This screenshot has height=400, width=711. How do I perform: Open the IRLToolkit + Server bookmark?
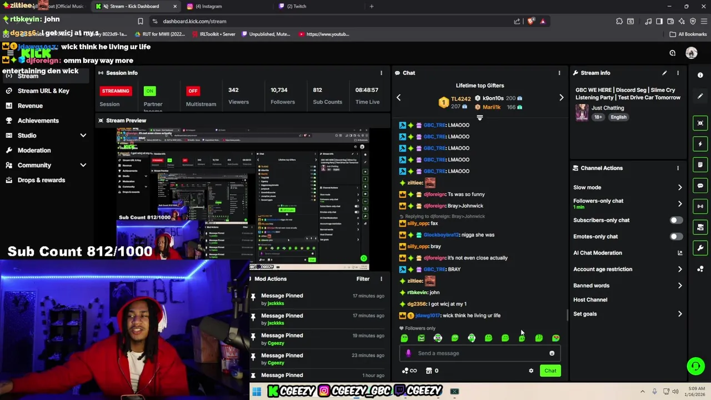pyautogui.click(x=213, y=34)
